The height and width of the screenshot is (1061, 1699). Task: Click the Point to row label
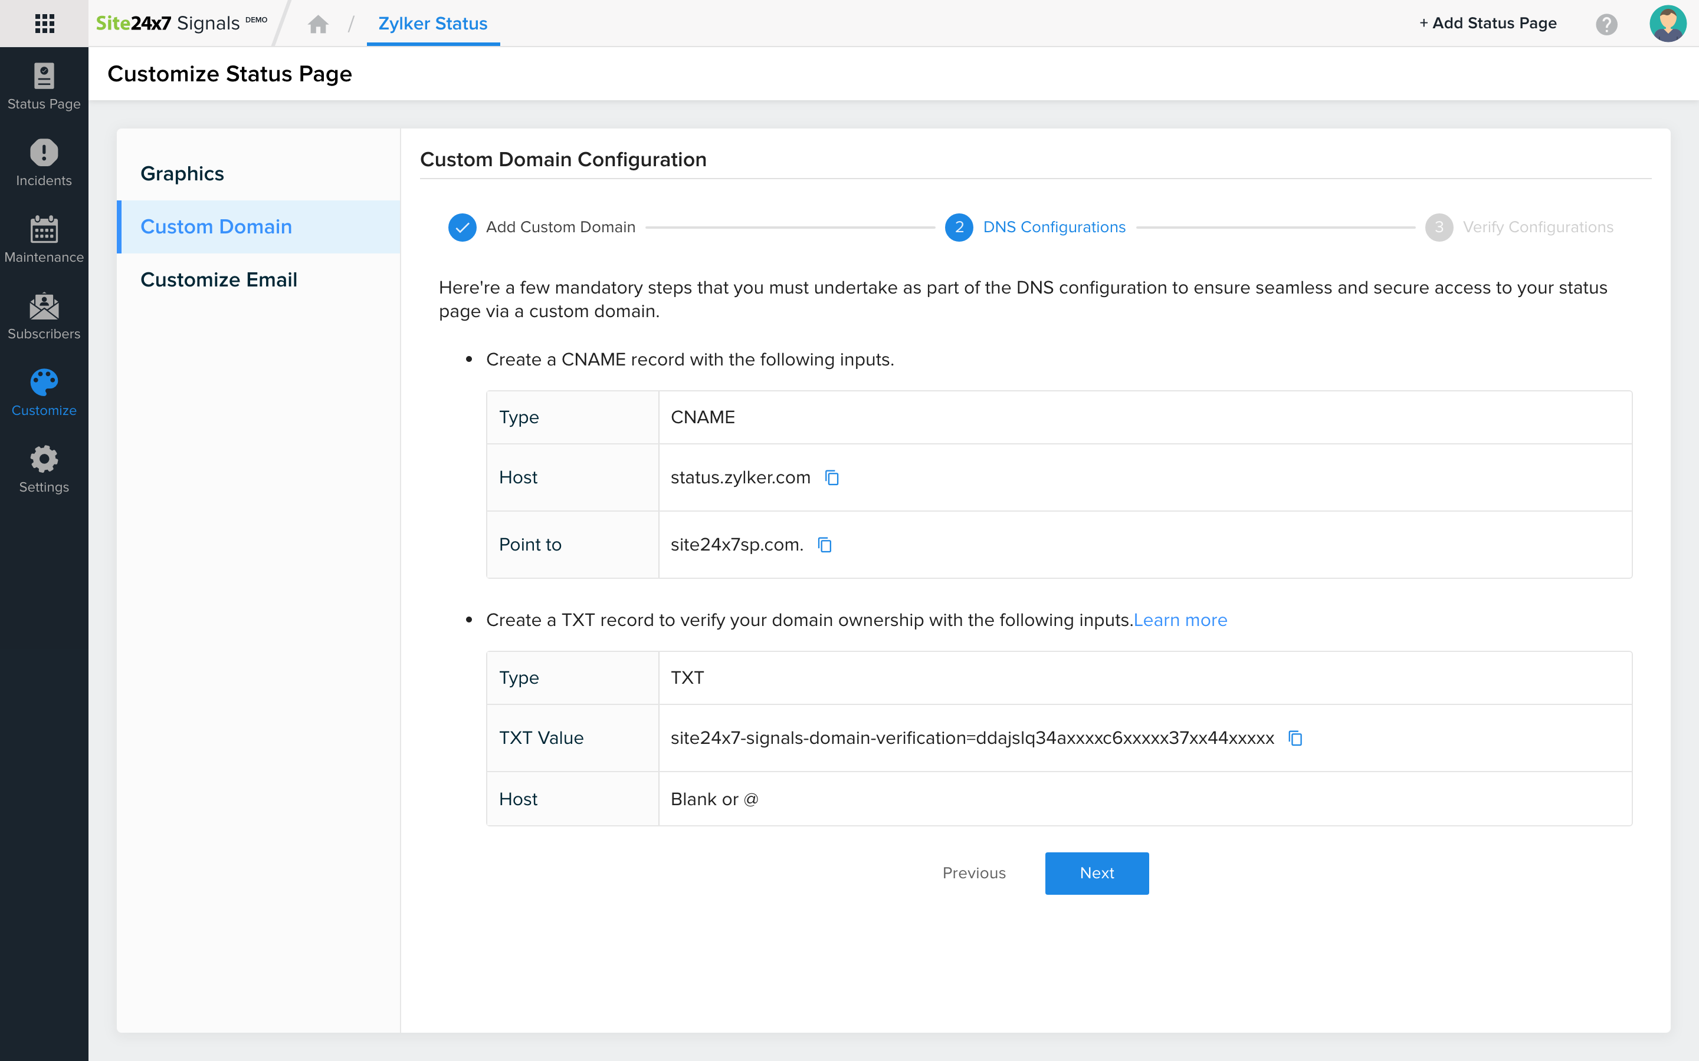530,545
